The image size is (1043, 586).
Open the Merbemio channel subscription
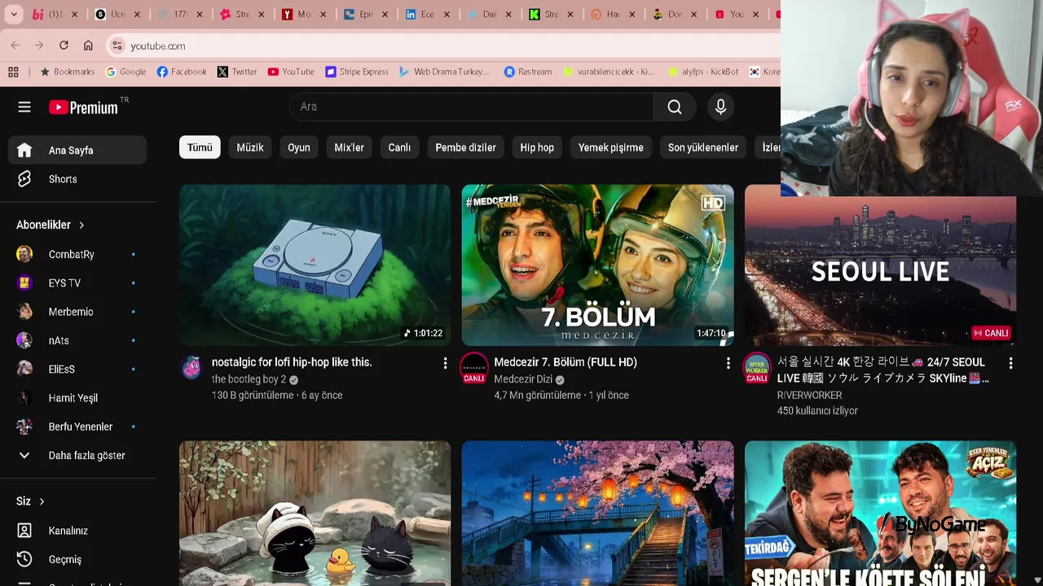click(x=77, y=312)
